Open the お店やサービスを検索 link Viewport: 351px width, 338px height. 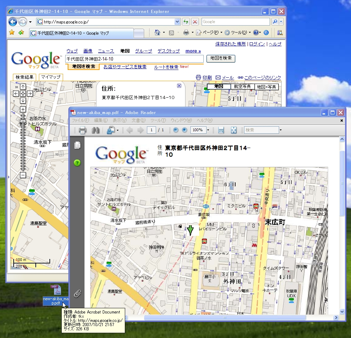pyautogui.click(x=125, y=67)
